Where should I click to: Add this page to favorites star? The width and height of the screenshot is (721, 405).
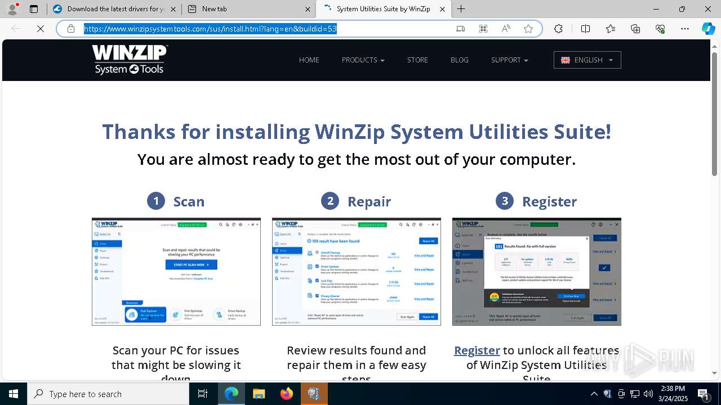pos(528,29)
